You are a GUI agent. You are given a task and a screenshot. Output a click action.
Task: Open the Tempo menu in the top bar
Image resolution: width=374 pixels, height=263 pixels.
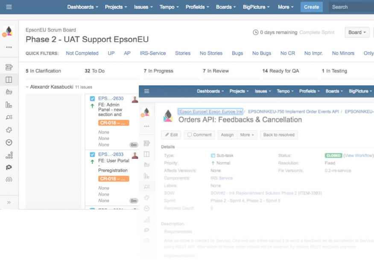pos(169,7)
